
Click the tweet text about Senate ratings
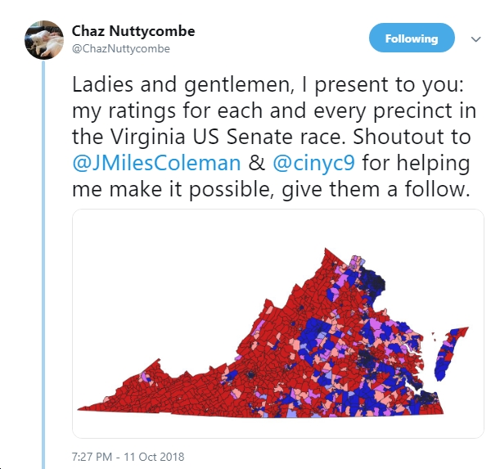(x=274, y=137)
